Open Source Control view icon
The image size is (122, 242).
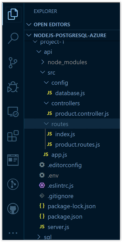click(13, 63)
